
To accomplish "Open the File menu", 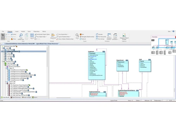I will [3, 31].
